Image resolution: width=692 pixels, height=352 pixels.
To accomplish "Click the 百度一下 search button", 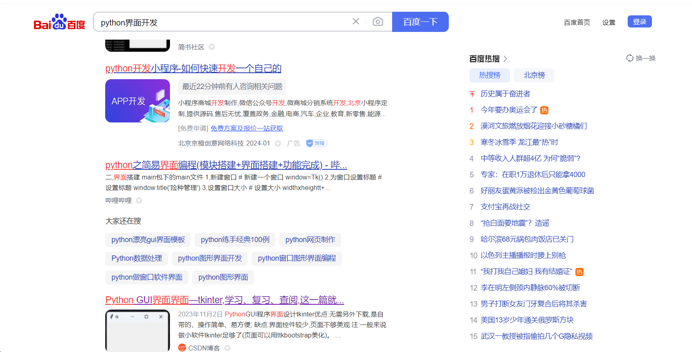I will click(x=420, y=22).
